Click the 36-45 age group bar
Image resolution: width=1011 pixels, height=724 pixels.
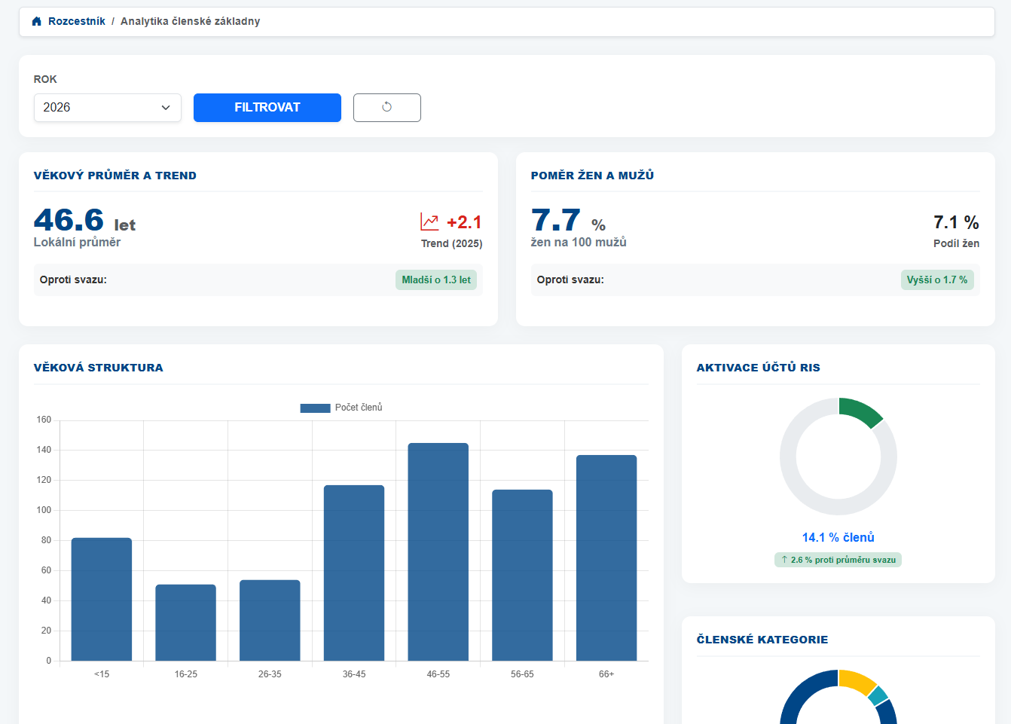[x=354, y=573]
